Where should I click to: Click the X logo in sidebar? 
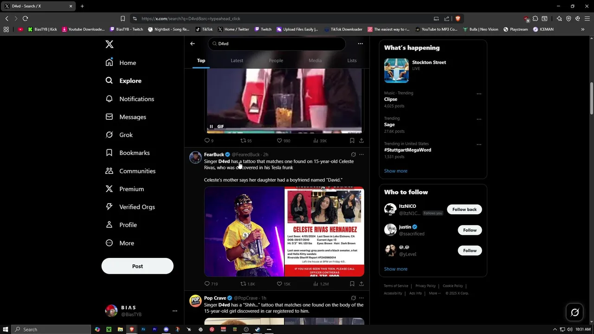(110, 44)
